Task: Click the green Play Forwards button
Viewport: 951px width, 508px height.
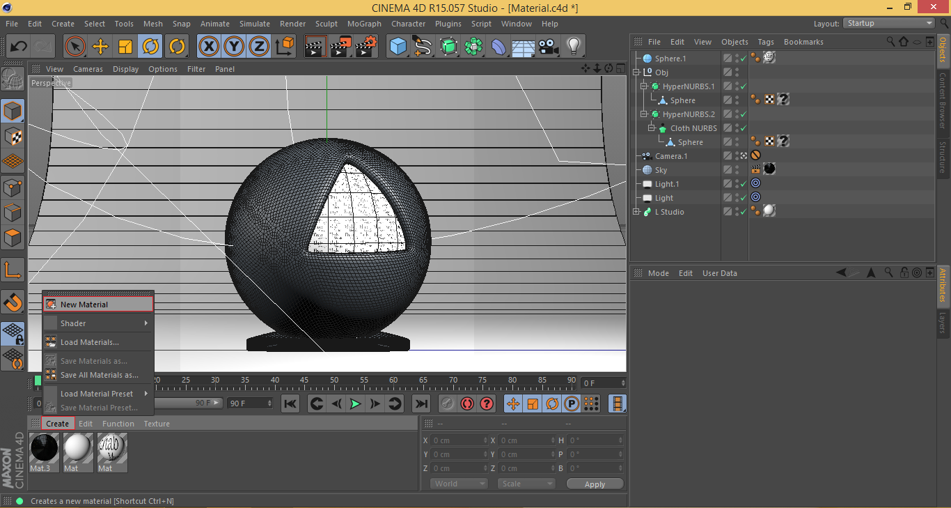Action: click(356, 403)
